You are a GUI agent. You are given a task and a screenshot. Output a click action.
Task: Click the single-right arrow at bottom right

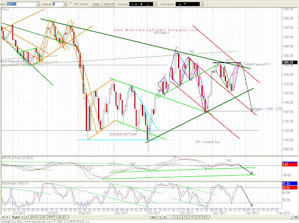pos(291,217)
